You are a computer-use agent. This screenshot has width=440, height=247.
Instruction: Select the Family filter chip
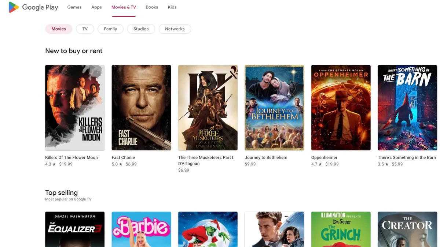click(x=110, y=29)
